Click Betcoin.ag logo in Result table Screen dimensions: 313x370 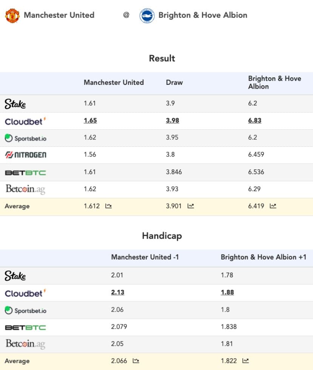pyautogui.click(x=25, y=189)
